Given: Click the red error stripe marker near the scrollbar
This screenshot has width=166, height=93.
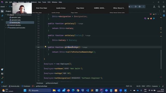Looking at the screenshot, I should click(x=161, y=77).
